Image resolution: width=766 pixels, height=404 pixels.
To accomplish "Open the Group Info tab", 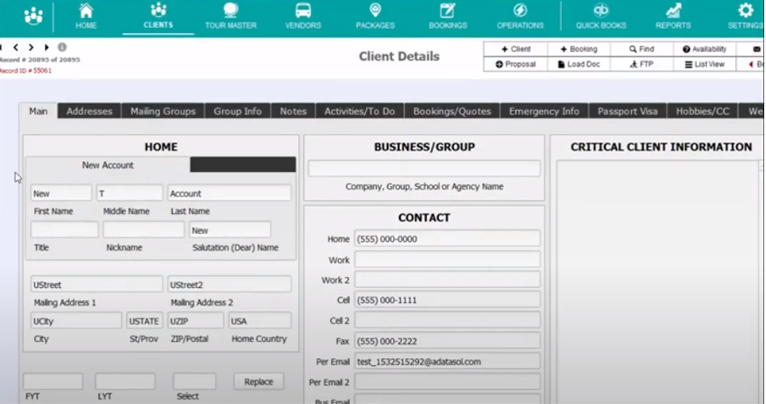I will (x=237, y=111).
